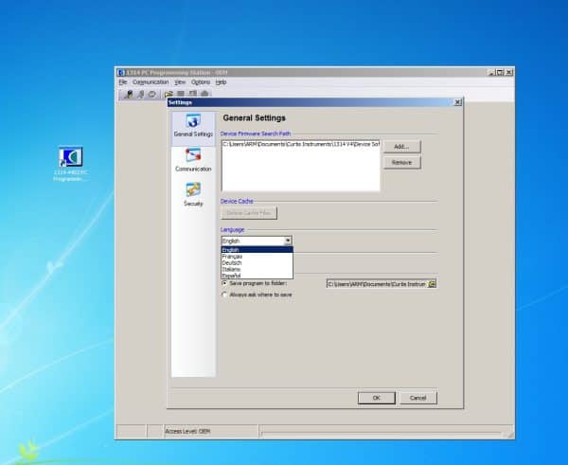Screen dimensions: 568x465
Task: Choose Español in the language list
Action: pyautogui.click(x=257, y=276)
